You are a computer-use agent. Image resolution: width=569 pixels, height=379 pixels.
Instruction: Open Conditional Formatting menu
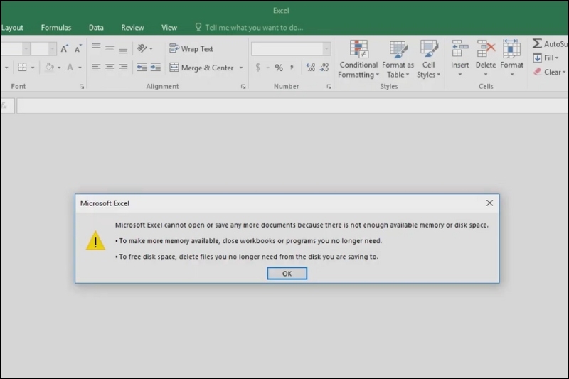(x=358, y=59)
